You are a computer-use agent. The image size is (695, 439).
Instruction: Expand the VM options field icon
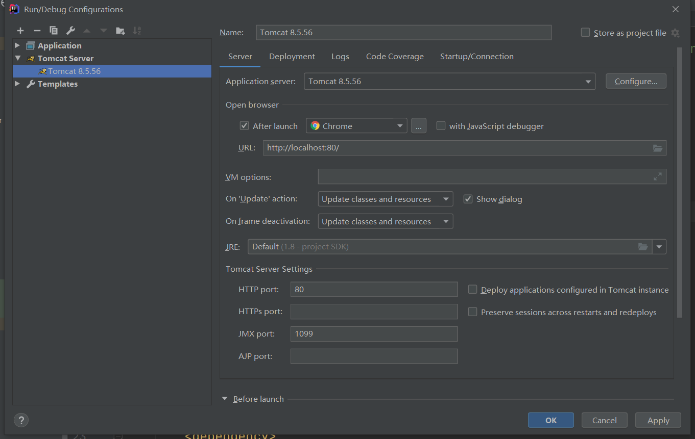point(658,176)
